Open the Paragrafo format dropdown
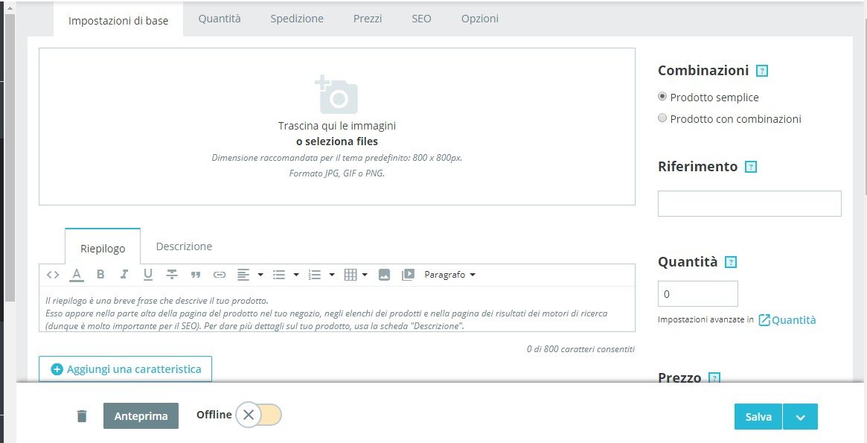This screenshot has height=443, width=867. coord(450,274)
